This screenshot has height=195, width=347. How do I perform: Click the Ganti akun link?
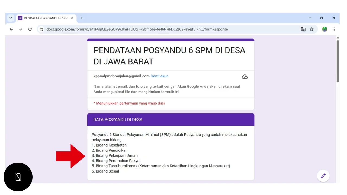(x=159, y=76)
